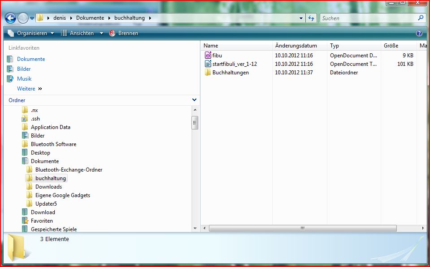The image size is (430, 267).
Task: Select Downloads in the folder tree
Action: pyautogui.click(x=48, y=187)
